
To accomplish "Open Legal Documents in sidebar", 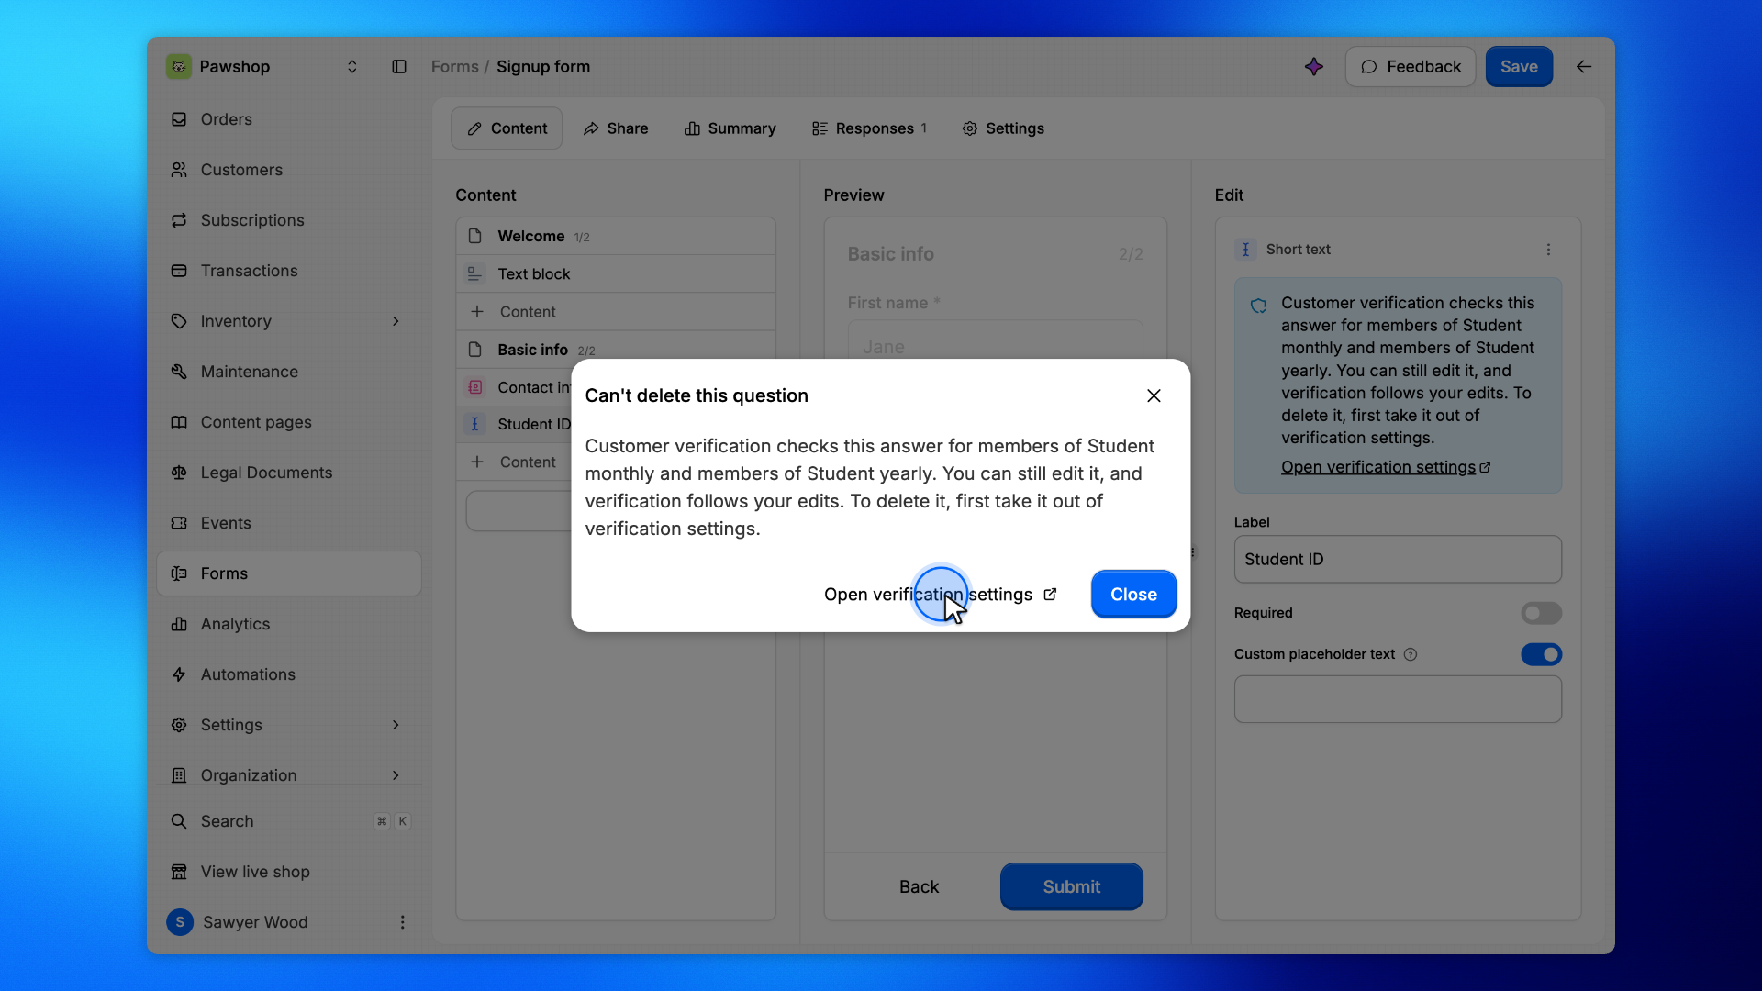I will tap(289, 473).
